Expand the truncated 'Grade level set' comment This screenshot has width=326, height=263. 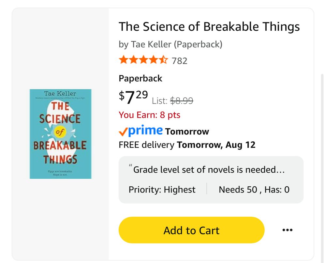(209, 170)
